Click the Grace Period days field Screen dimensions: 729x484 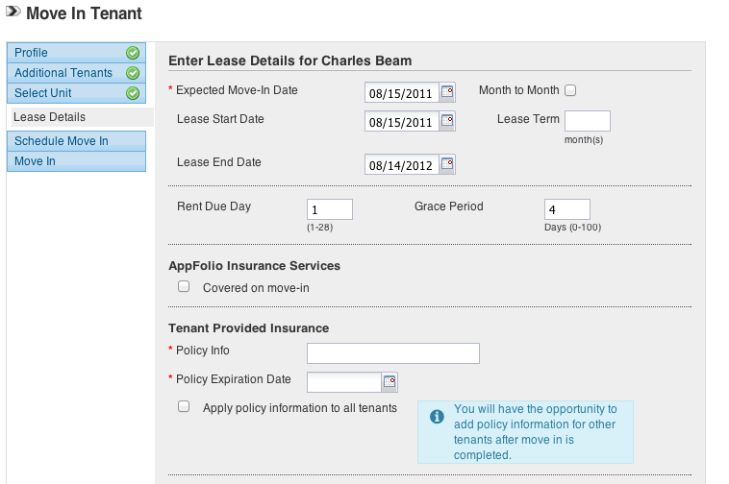coord(567,209)
